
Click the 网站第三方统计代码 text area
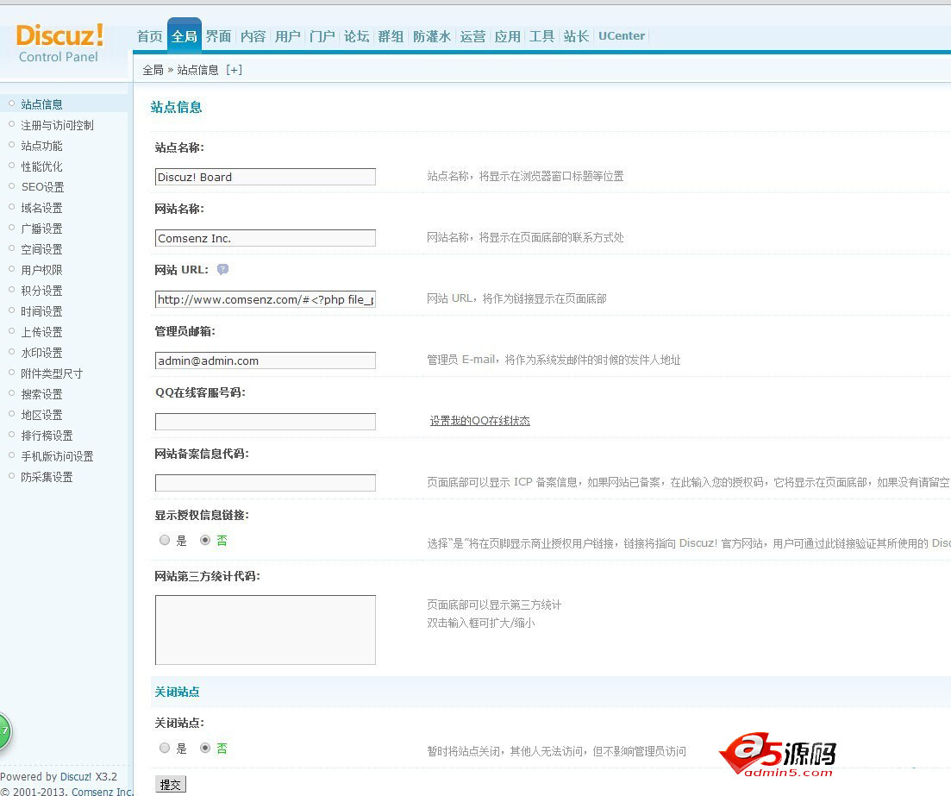(x=265, y=630)
